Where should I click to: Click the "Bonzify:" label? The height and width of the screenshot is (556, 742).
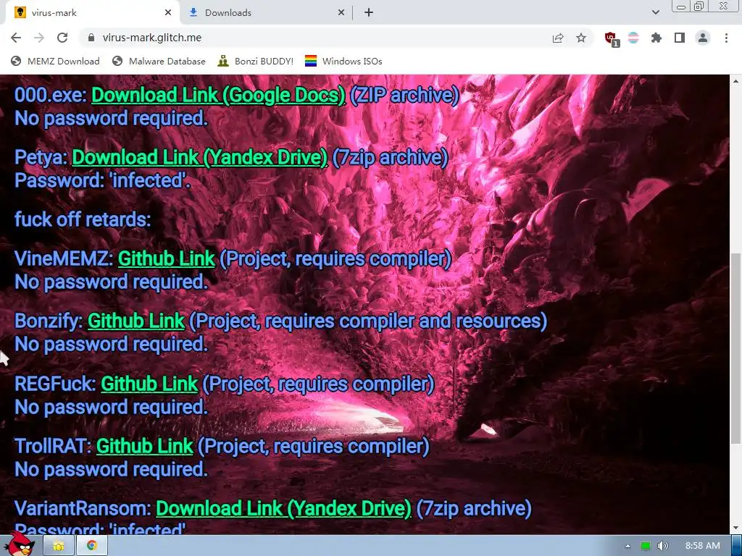(x=49, y=321)
